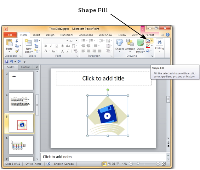The width and height of the screenshot is (200, 170).
Task: Close the slides pane
Action: coord(37,67)
